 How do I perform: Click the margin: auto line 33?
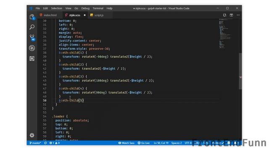[x=70, y=33]
